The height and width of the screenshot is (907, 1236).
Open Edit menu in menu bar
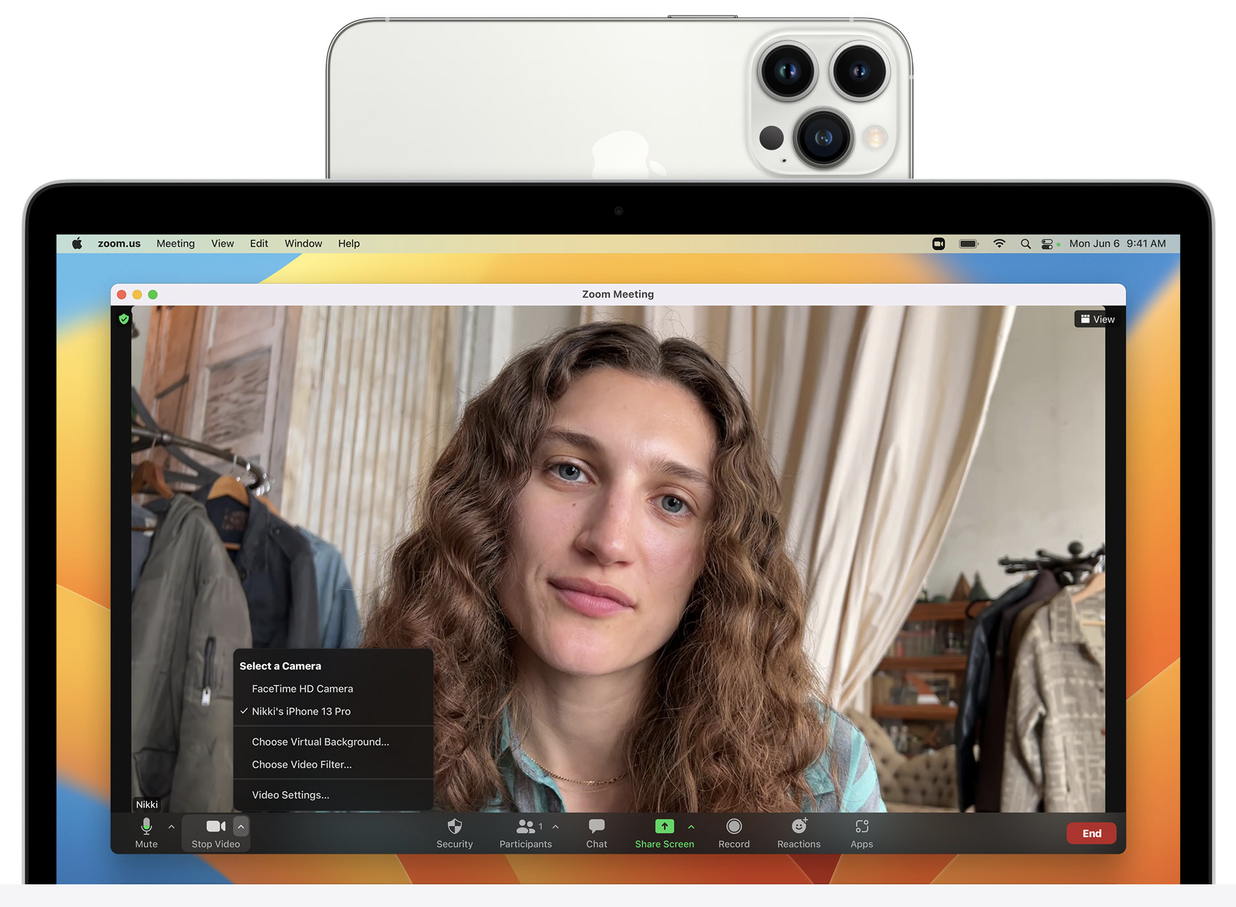(259, 244)
